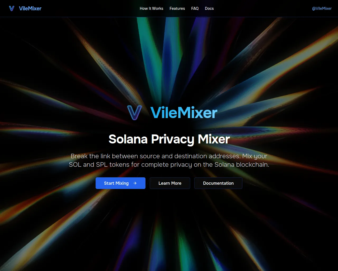Viewport: 338px width, 271px height.
Task: Open the FAQ navigation link
Action: click(x=195, y=8)
